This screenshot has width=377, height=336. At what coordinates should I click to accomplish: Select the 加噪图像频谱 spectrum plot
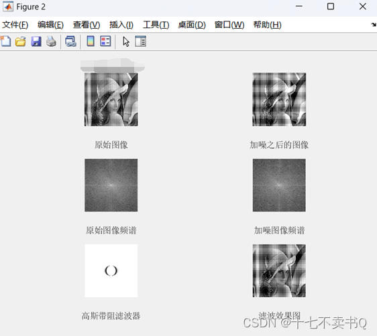click(x=279, y=185)
